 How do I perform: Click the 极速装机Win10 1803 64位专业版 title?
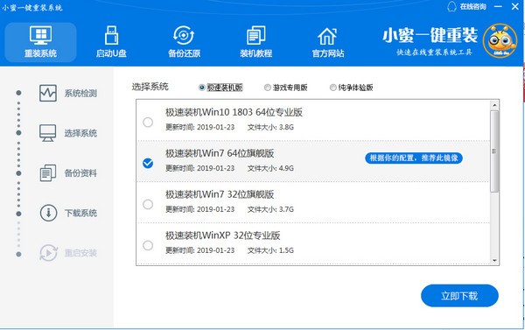pos(234,112)
